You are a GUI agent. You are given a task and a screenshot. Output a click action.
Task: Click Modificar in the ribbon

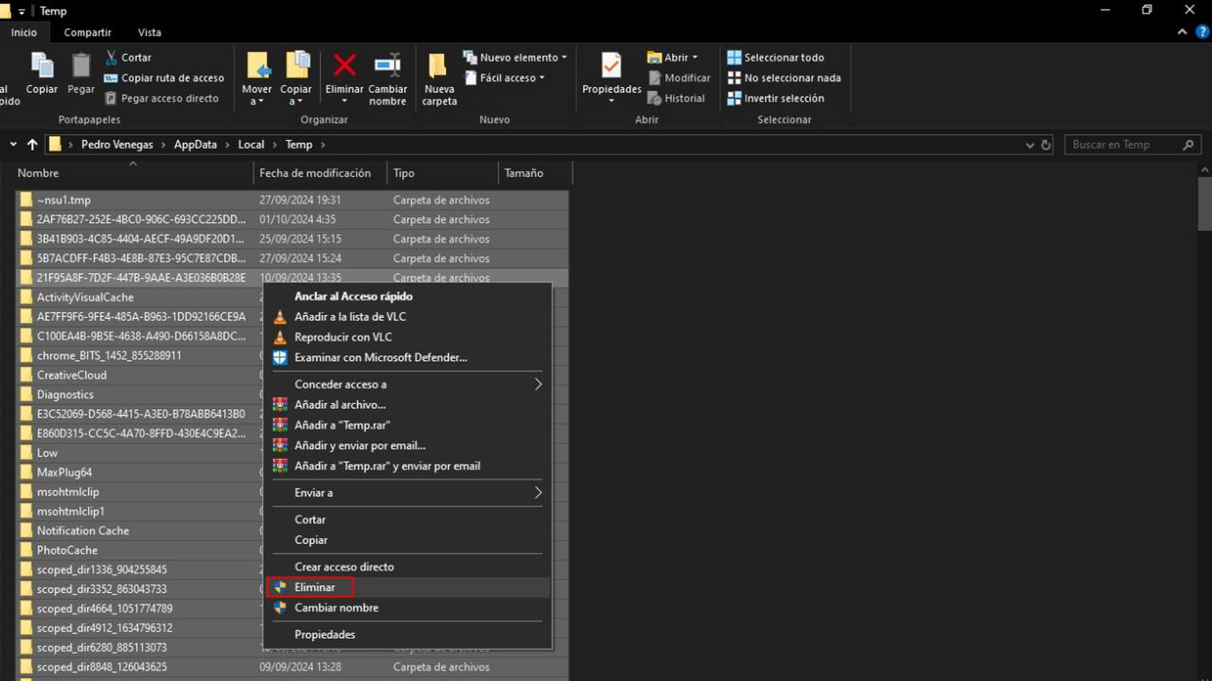(679, 78)
